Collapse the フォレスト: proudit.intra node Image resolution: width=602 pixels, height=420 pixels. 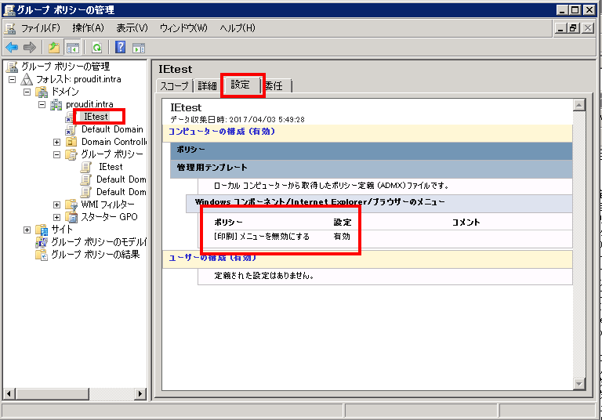[13, 79]
